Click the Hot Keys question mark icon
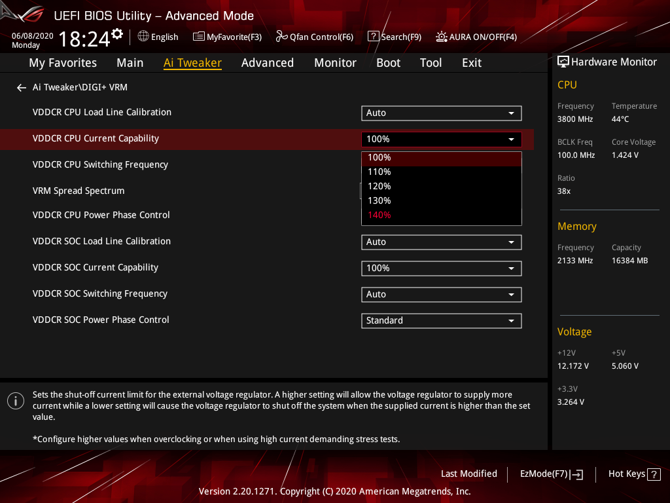The height and width of the screenshot is (503, 670). click(654, 474)
